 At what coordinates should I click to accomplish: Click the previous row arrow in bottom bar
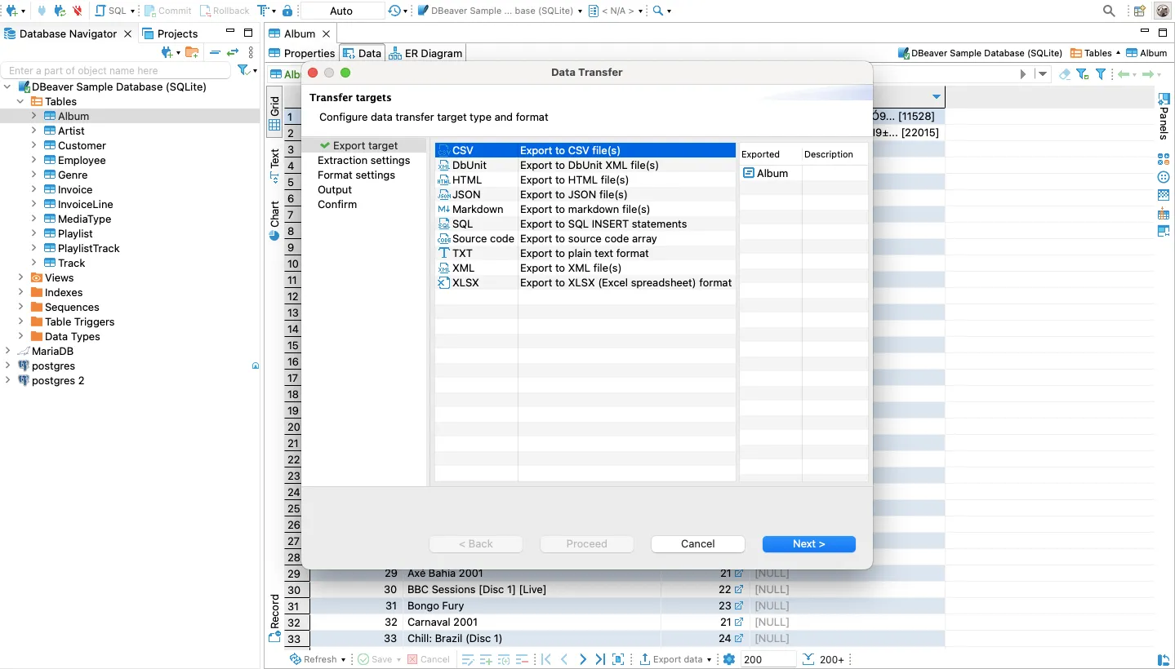(x=564, y=659)
